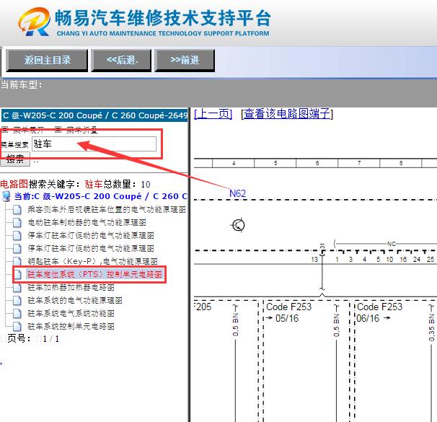Click connector pin 13 label
437x422 pixels.
click(314, 260)
